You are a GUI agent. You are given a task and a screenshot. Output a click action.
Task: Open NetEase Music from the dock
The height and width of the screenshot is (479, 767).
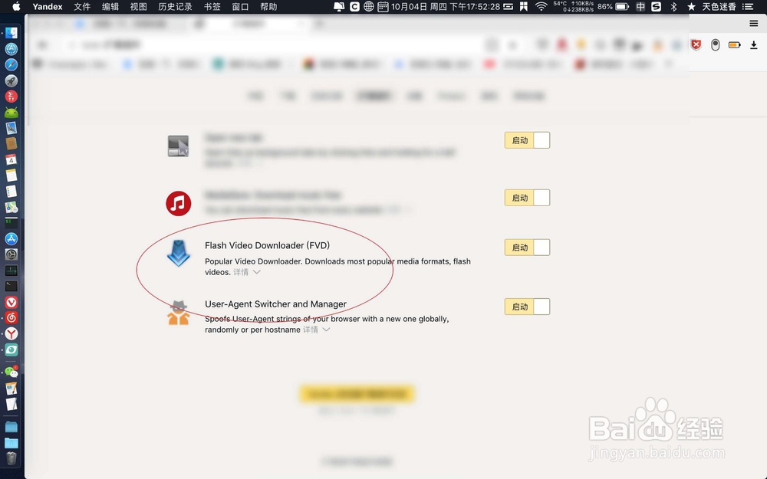12,318
